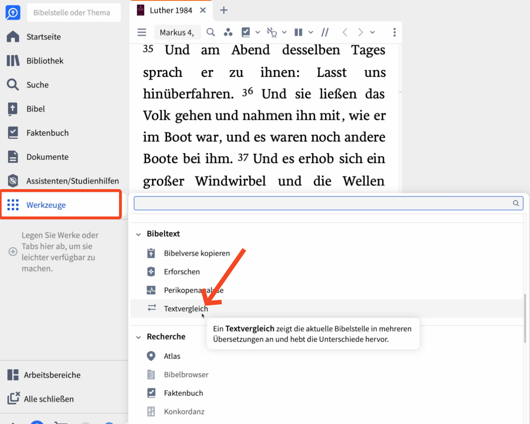Screen dimensions: 530x424
Task: Switch to the Luther 1984 tab
Action: tap(171, 10)
